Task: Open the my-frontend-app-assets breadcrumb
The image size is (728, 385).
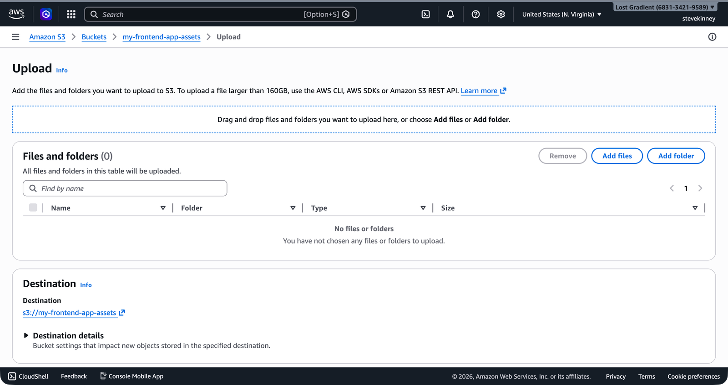Action: coord(162,37)
